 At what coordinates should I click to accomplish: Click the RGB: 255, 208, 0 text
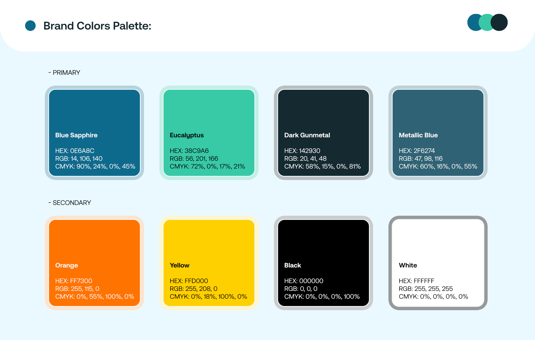pos(194,289)
